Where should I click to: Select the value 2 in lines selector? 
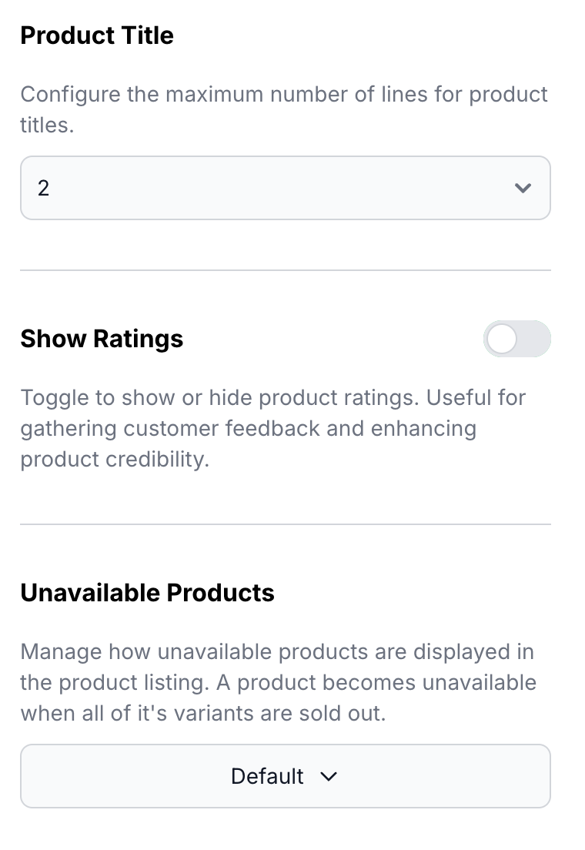(44, 188)
